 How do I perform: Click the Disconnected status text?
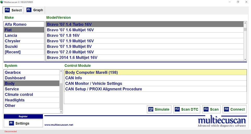(x=10, y=131)
